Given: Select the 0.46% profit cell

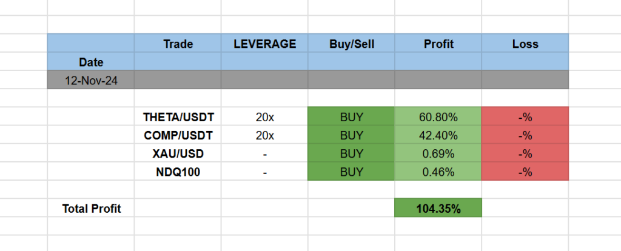Looking at the screenshot, I should pos(438,172).
